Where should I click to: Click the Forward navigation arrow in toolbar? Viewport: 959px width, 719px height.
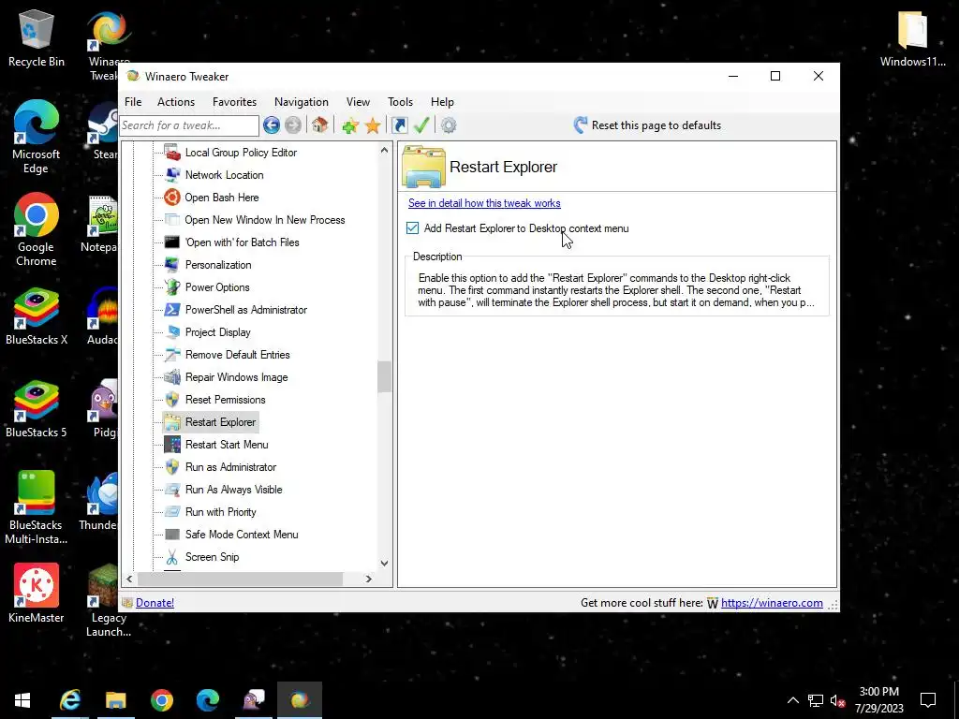293,125
